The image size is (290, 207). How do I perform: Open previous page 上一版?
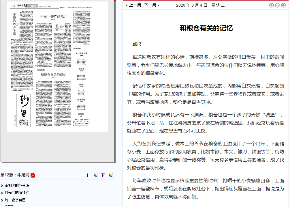coord(92,175)
